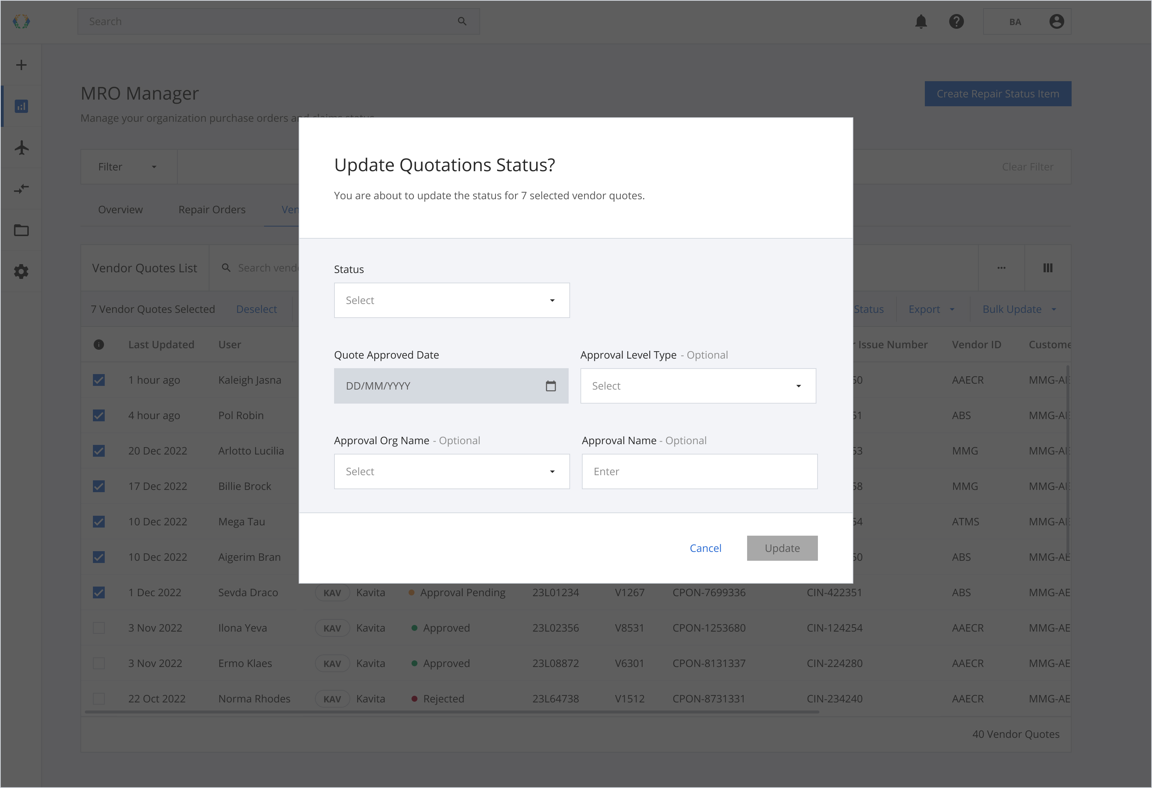Click the KAV badge in Ermo Klaes row
Image resolution: width=1152 pixels, height=788 pixels.
pyautogui.click(x=332, y=664)
